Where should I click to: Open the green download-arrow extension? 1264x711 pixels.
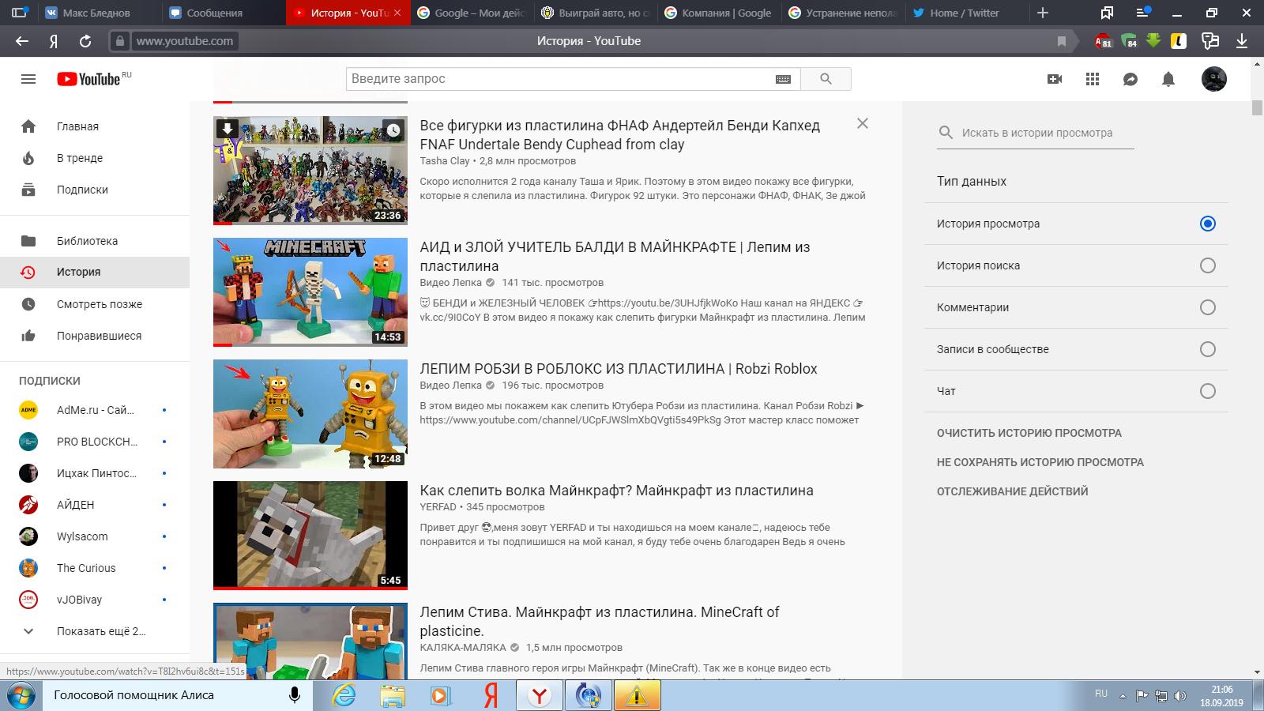click(x=1153, y=40)
